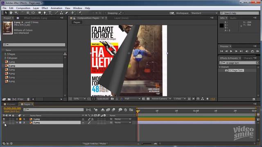Click Auto-keyframe stopwatch icon in timeline
The width and height of the screenshot is (262, 147).
(126, 110)
